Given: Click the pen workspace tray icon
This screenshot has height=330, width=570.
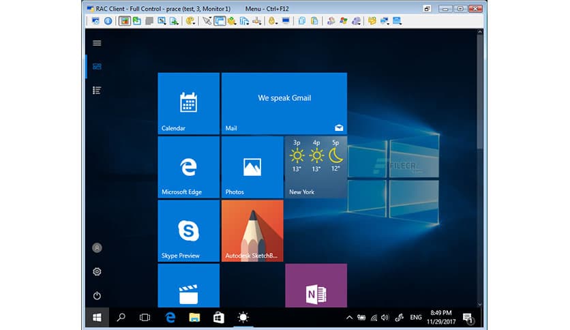Looking at the screenshot, I should 399,318.
